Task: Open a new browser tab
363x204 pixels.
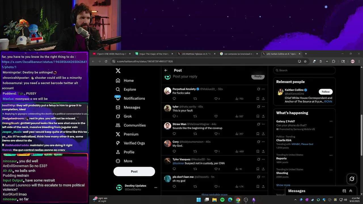Action: [x=306, y=54]
